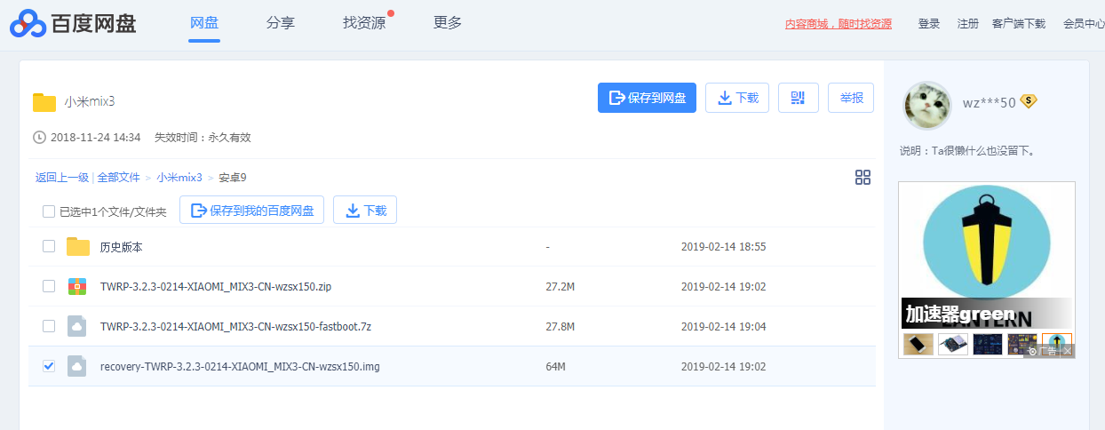This screenshot has height=430, width=1105.
Task: Click the 下载 button in file toolbar
Action: (365, 211)
